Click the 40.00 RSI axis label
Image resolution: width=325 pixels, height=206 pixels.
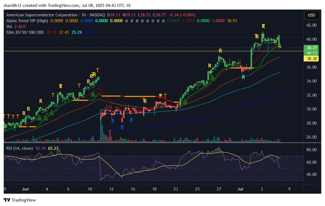(311, 174)
